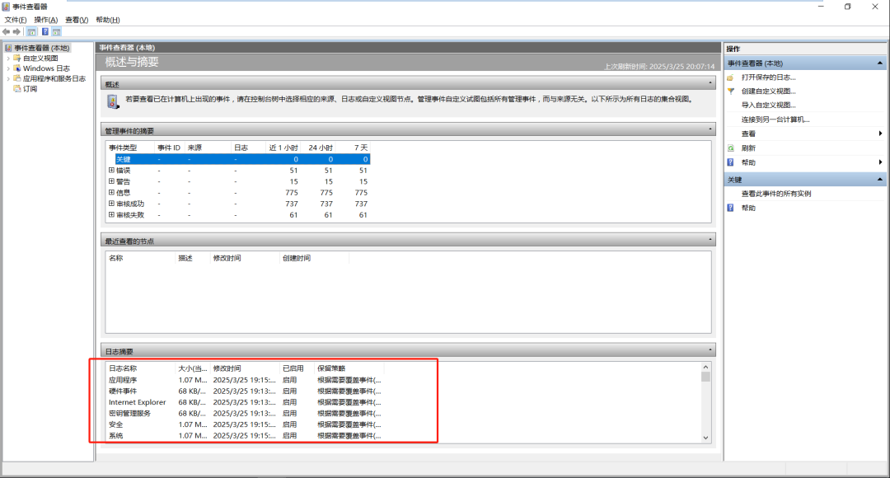Click the 创建自定义视图 funnel icon
Viewport: 890px width, 478px height.
730,91
